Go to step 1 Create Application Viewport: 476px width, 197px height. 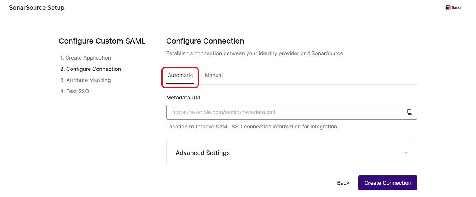pyautogui.click(x=86, y=58)
